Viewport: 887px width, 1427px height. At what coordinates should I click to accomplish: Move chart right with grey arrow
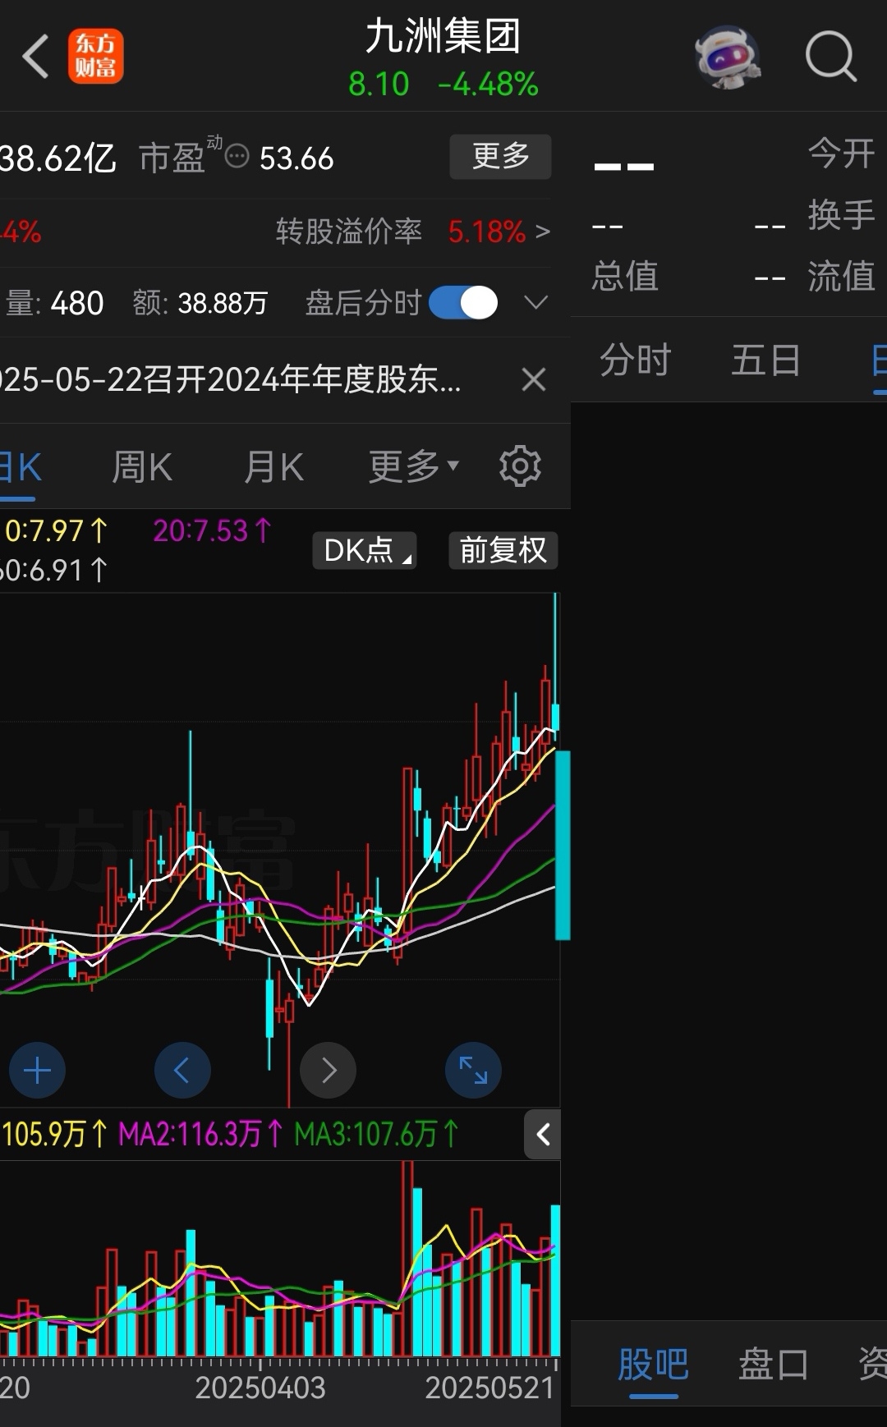click(328, 1071)
